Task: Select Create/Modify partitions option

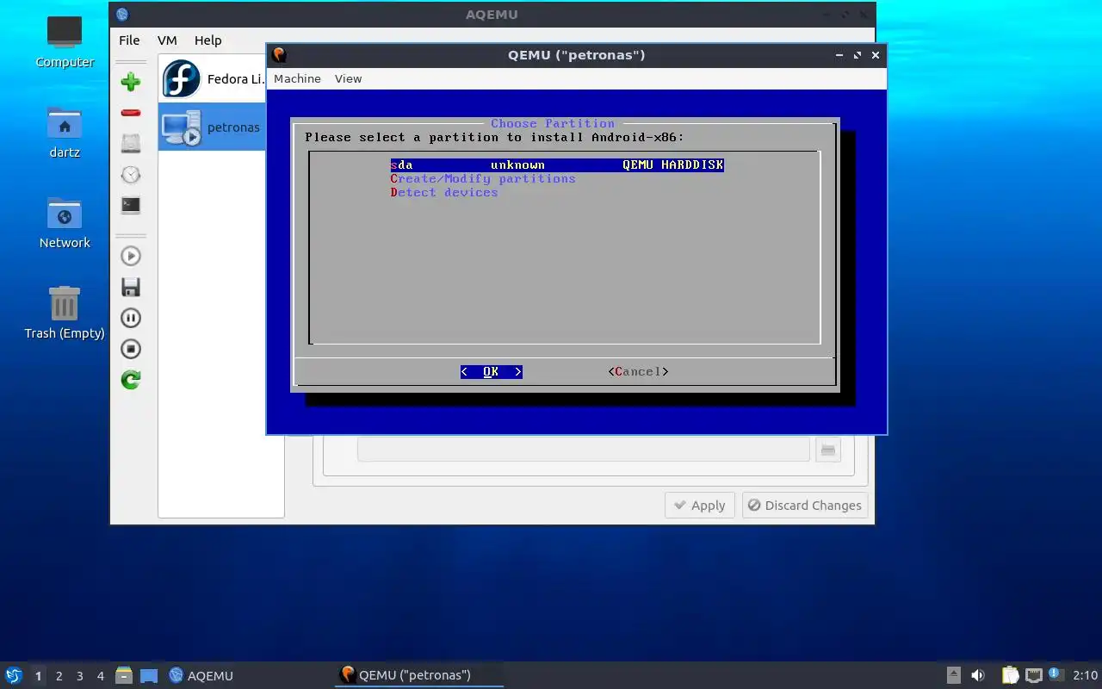Action: 483,178
